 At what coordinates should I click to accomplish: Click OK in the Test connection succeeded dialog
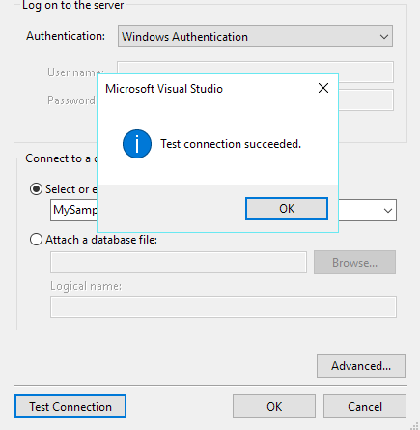pos(287,209)
